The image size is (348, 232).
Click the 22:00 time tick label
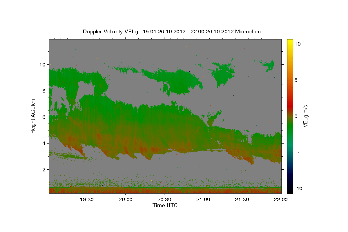click(281, 200)
